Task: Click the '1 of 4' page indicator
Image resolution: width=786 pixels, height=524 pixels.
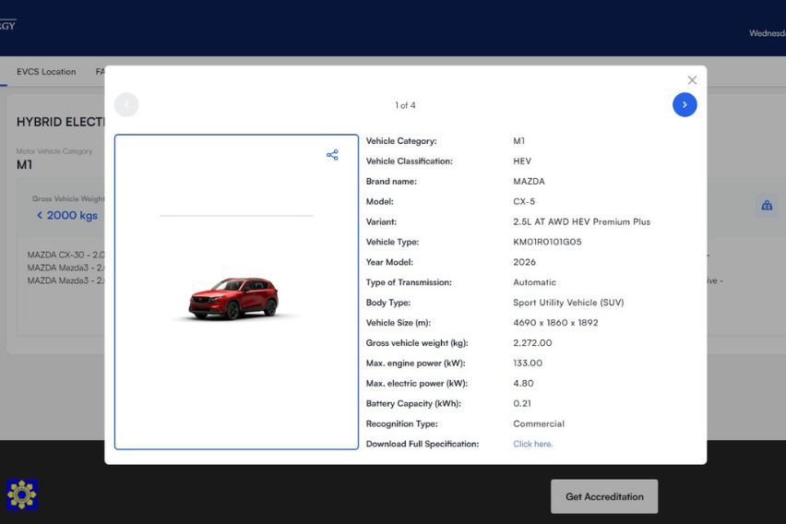Action: coord(405,105)
